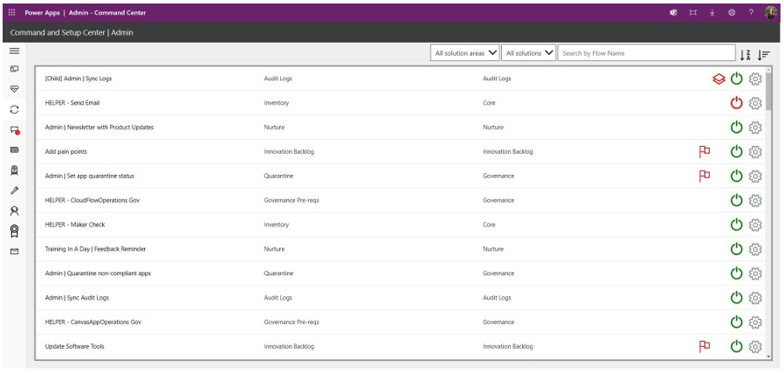
Task: Click the sync arrows icon in sidebar
Action: point(14,109)
